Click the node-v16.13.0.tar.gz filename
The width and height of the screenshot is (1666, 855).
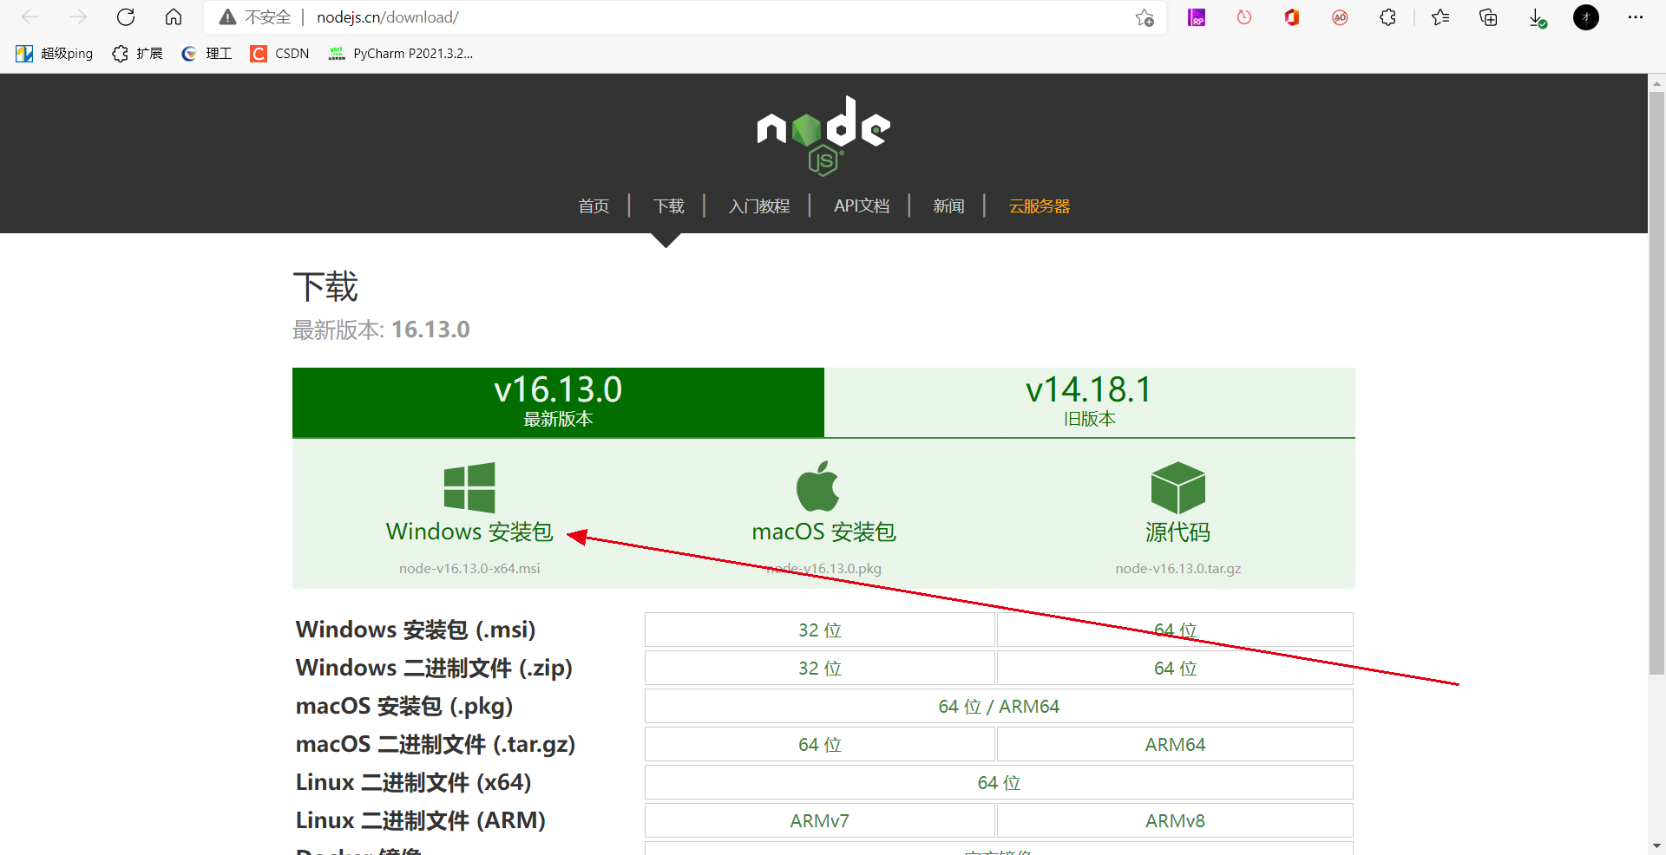click(x=1177, y=568)
